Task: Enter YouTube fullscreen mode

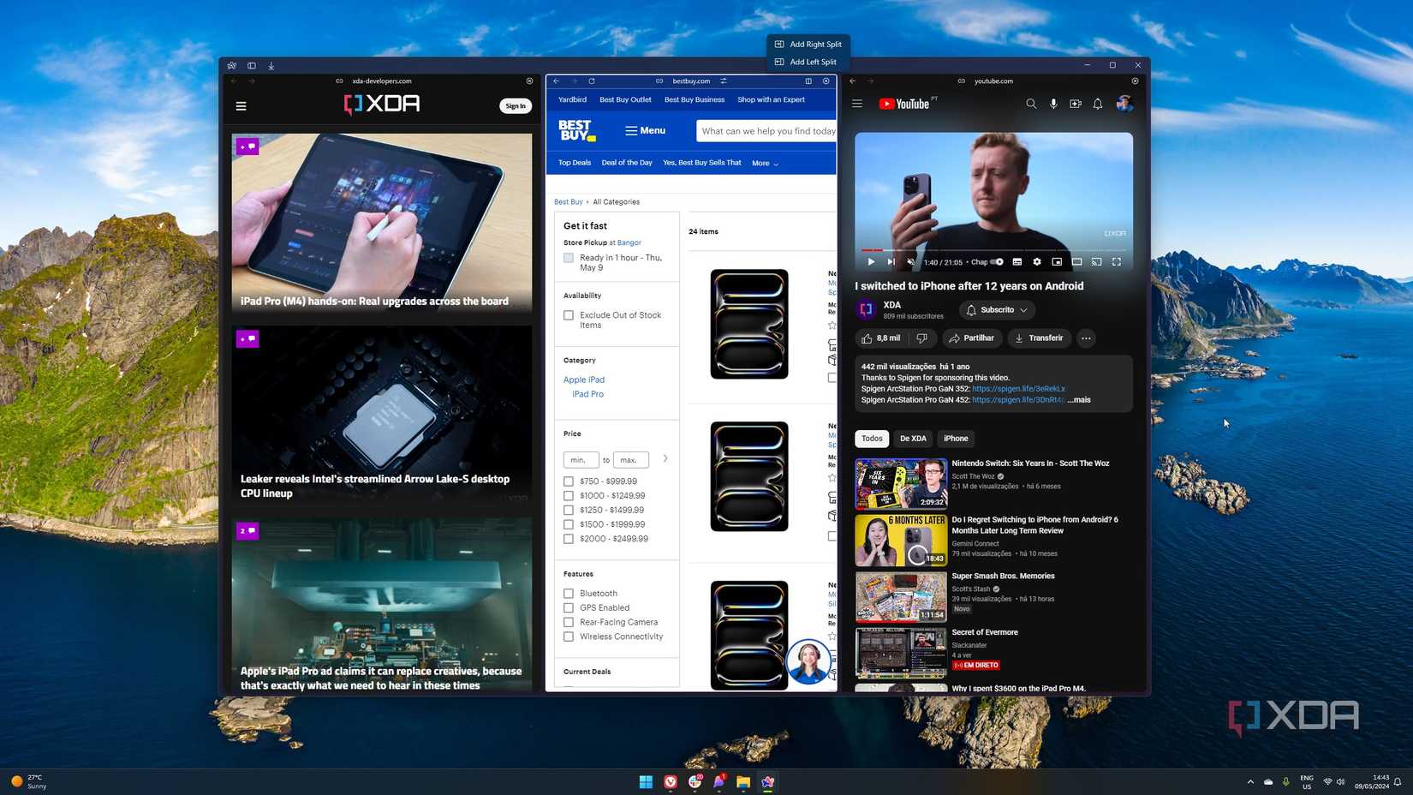Action: pyautogui.click(x=1117, y=262)
